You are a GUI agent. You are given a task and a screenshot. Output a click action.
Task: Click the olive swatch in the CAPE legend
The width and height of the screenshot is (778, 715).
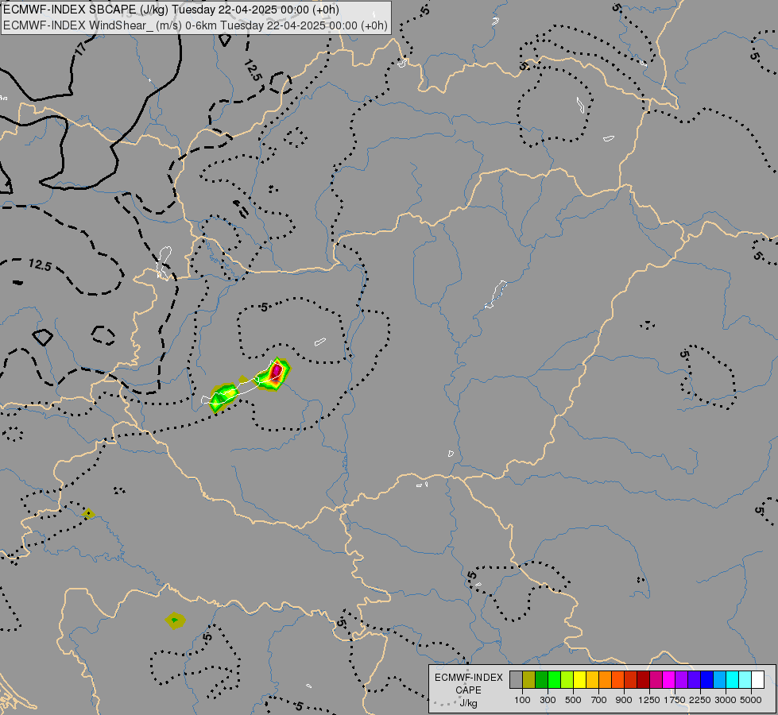pyautogui.click(x=529, y=679)
